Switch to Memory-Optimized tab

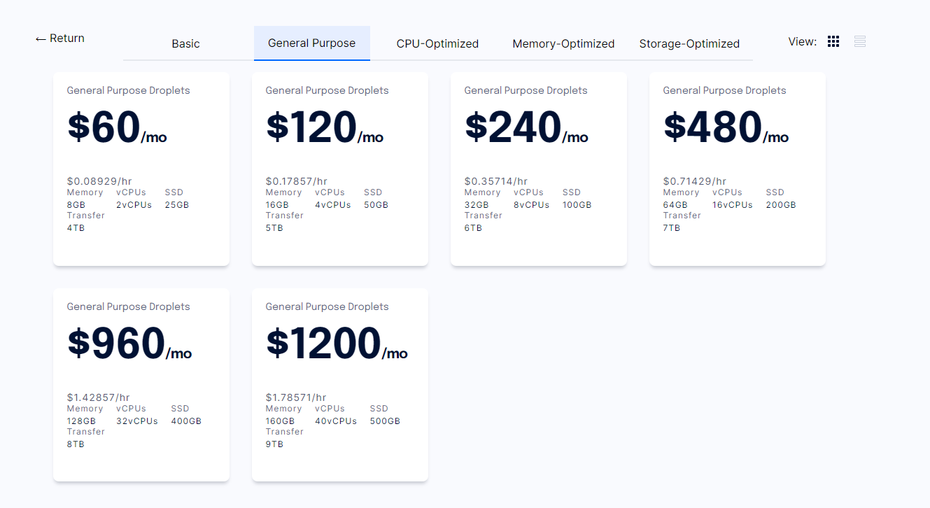coord(563,43)
